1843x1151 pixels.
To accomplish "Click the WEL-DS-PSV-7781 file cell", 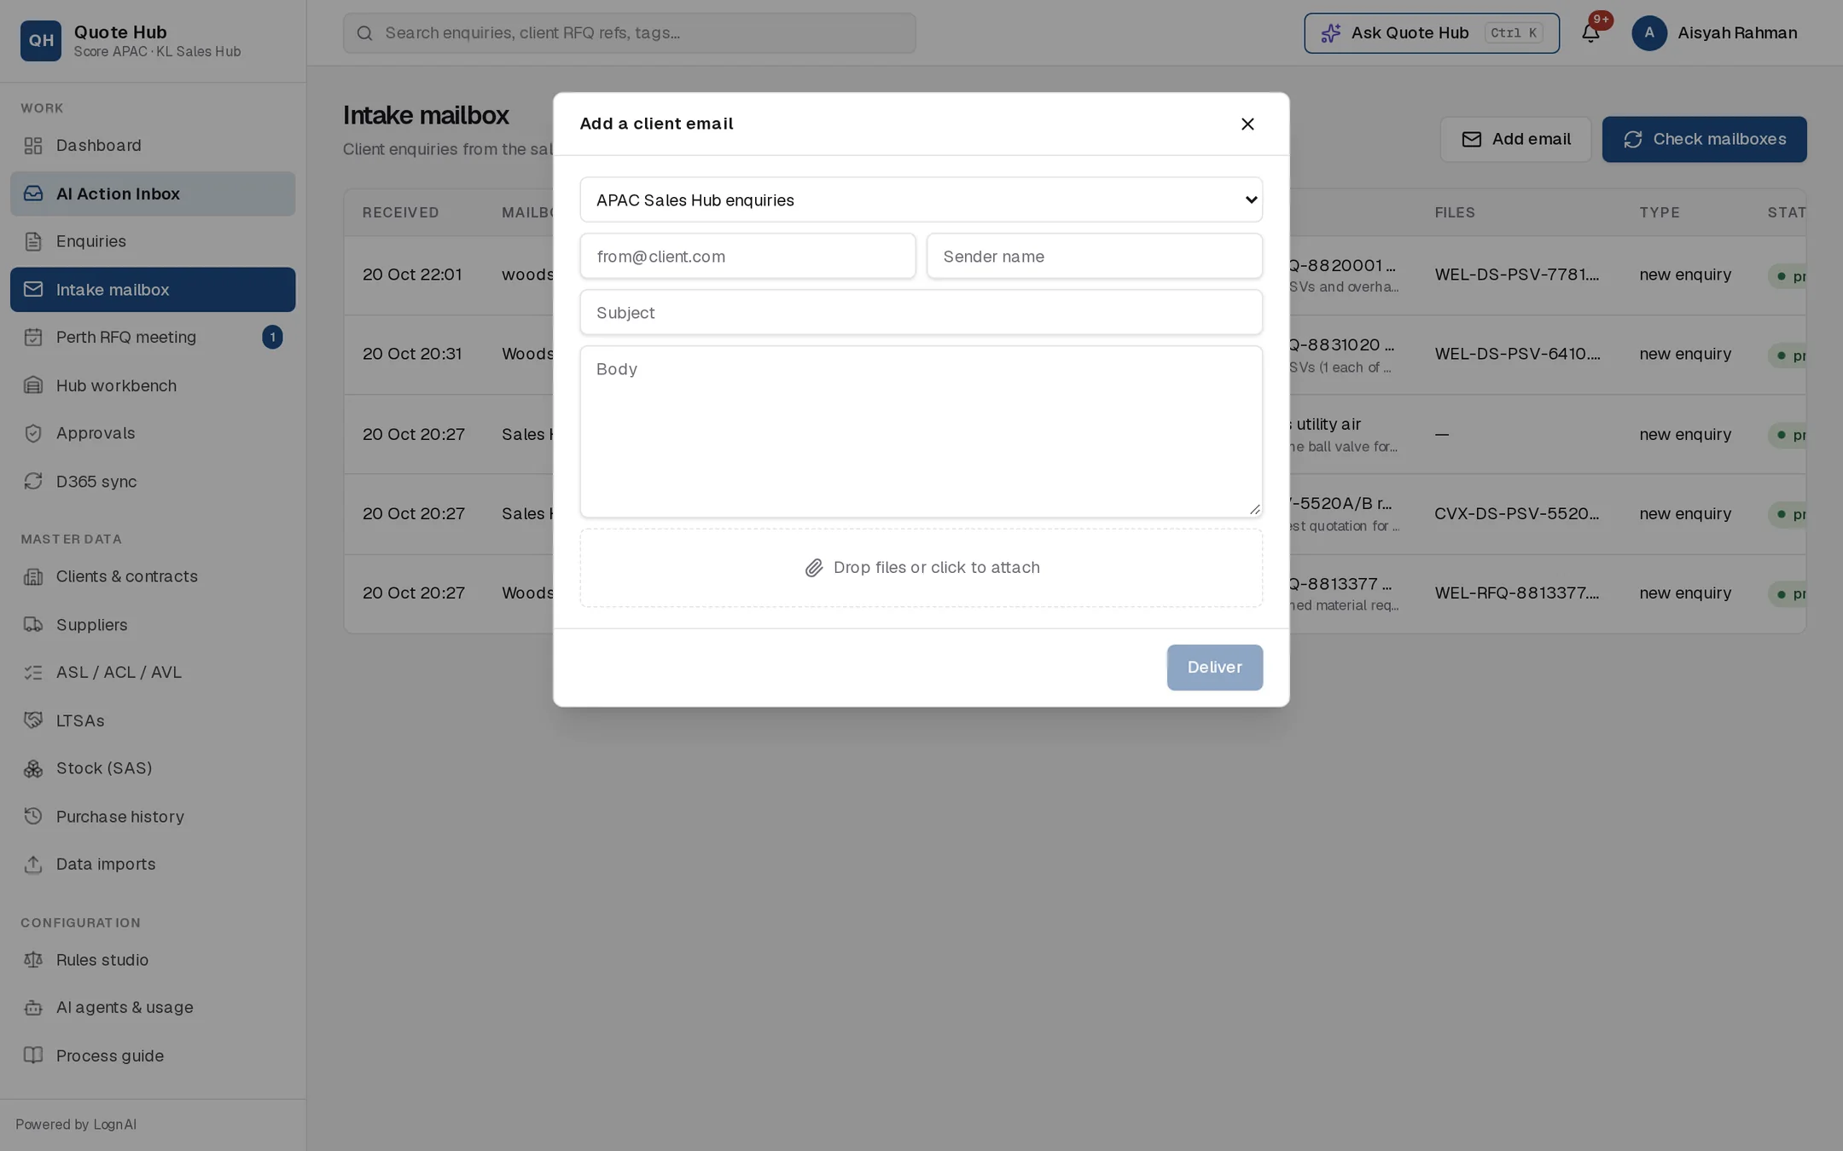I will point(1517,275).
